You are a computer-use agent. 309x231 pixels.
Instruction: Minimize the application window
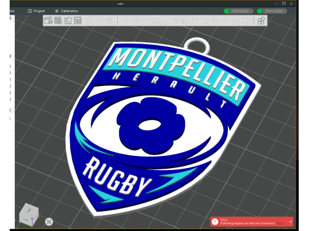[x=277, y=3]
